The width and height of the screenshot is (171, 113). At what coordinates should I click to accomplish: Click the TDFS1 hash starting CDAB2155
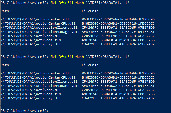[x=118, y=44]
